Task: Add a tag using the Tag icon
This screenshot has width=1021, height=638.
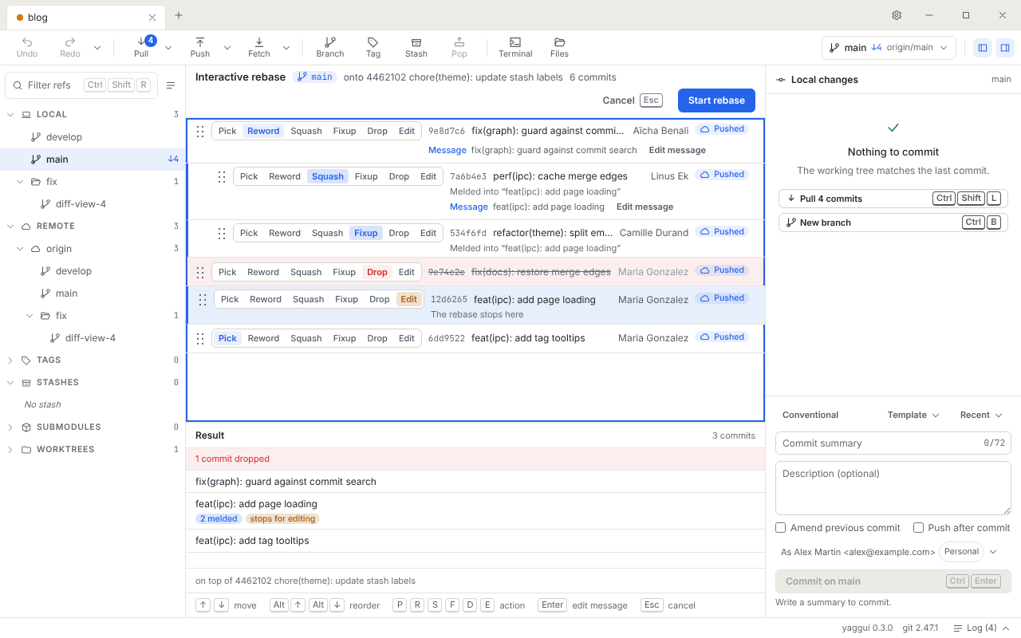Action: 373,48
